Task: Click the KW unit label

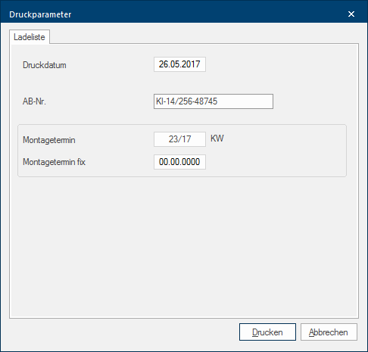Action: (217, 139)
